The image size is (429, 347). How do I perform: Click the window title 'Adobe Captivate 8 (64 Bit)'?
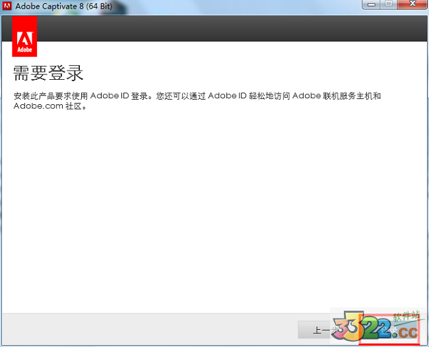[64, 6]
